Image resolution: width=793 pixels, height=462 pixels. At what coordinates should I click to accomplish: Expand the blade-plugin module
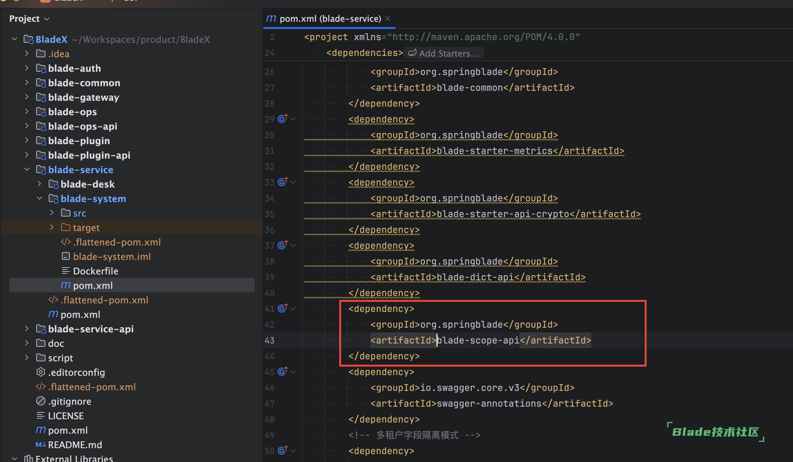click(x=27, y=141)
